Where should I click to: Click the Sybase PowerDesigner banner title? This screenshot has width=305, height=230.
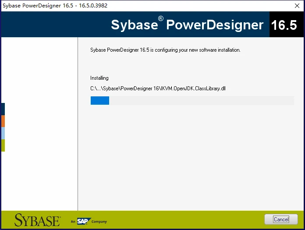[x=187, y=25]
